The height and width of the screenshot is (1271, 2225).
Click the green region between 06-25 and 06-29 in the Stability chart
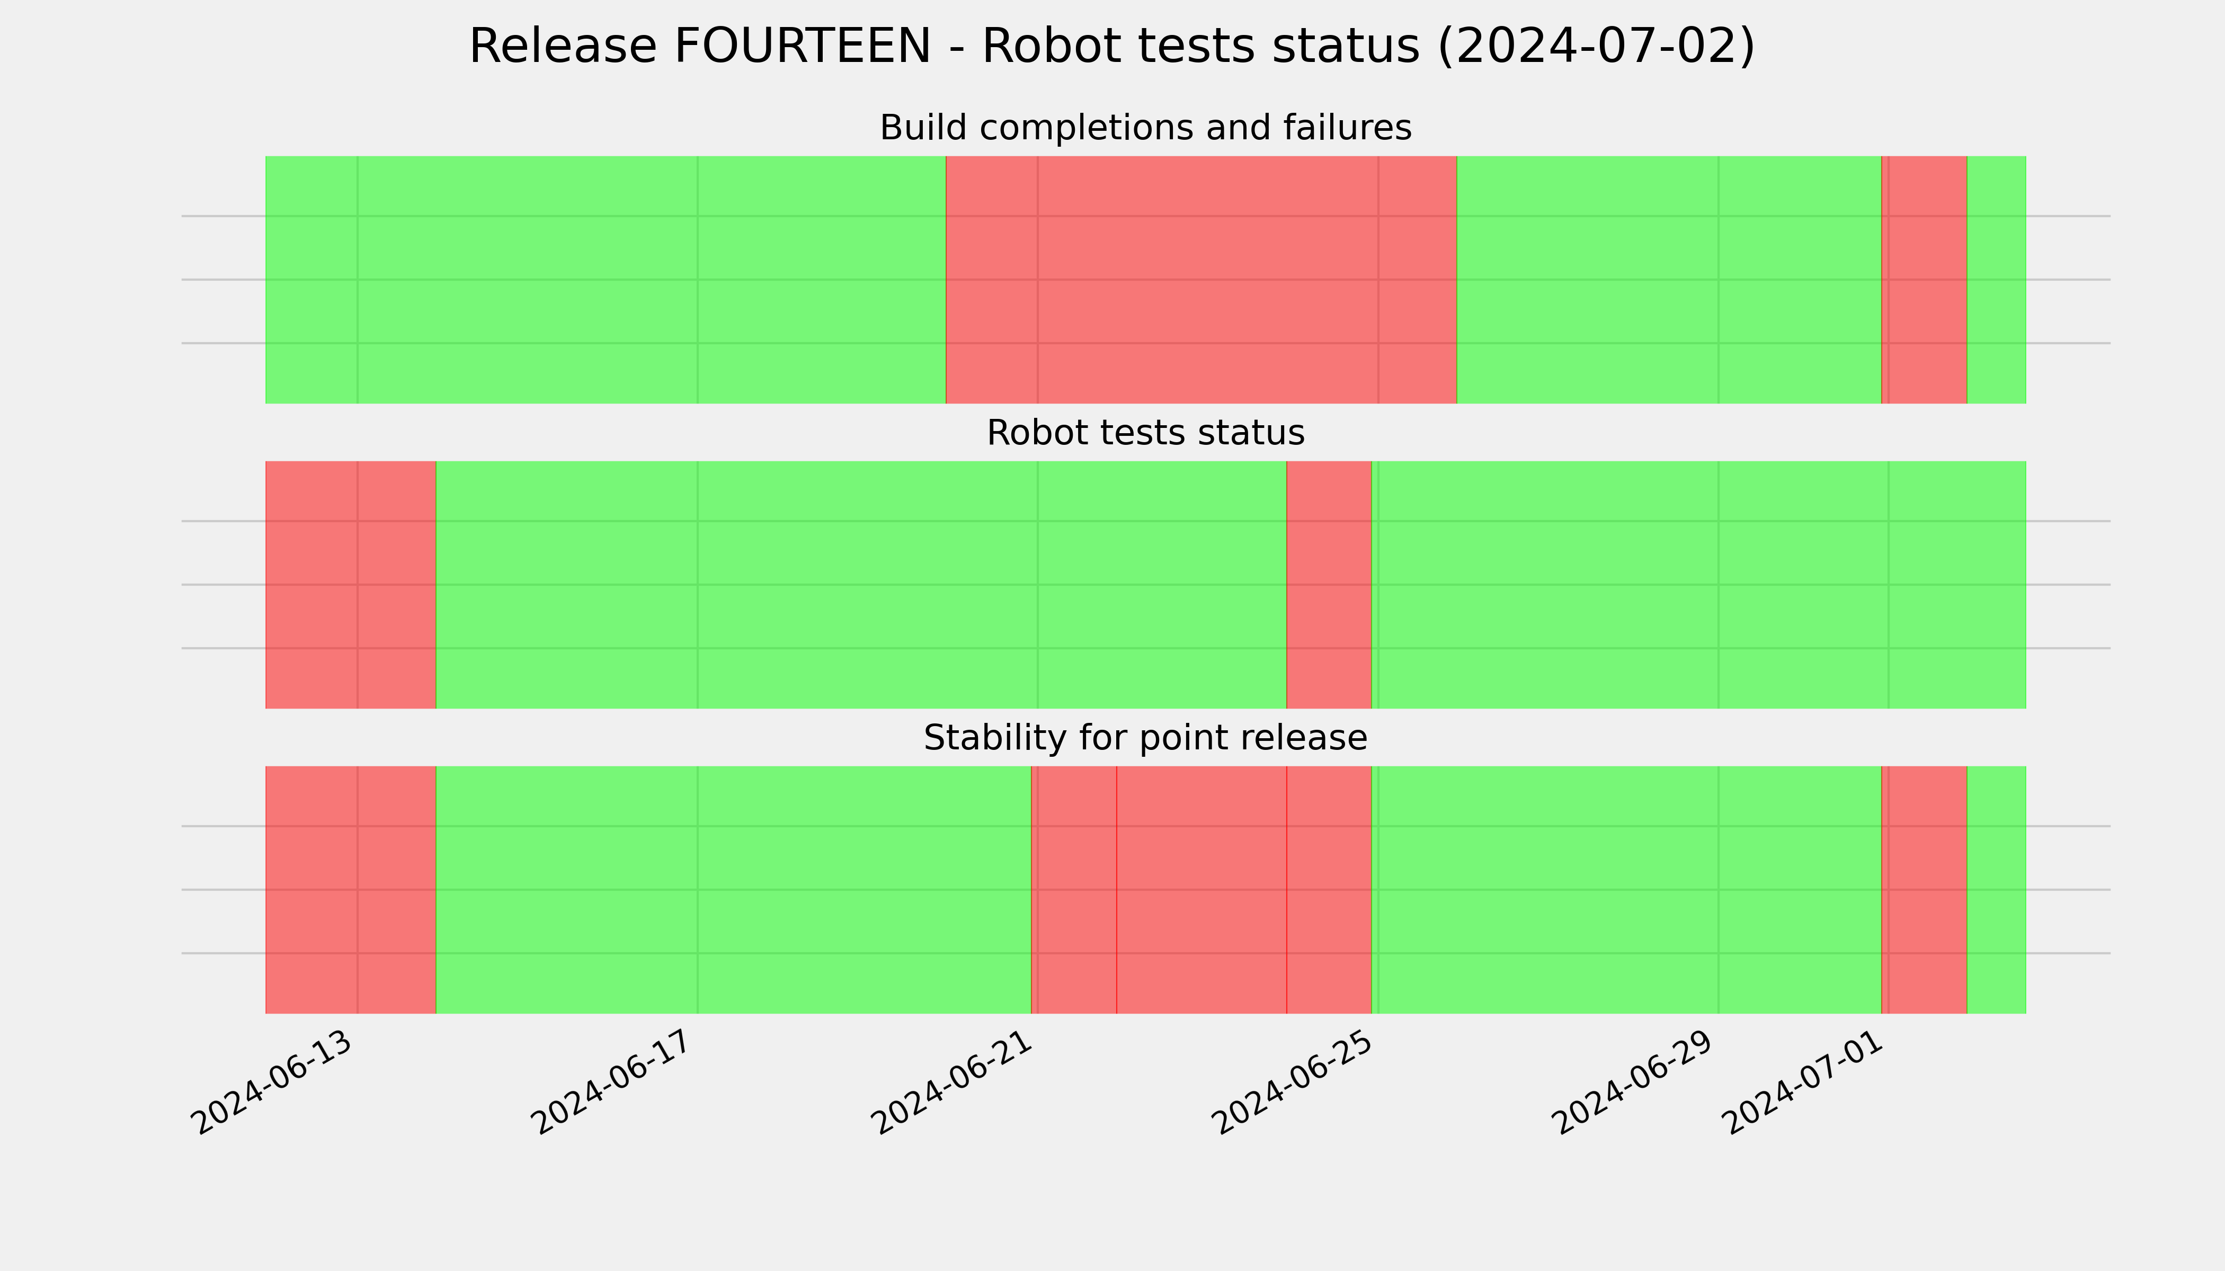click(x=1626, y=890)
